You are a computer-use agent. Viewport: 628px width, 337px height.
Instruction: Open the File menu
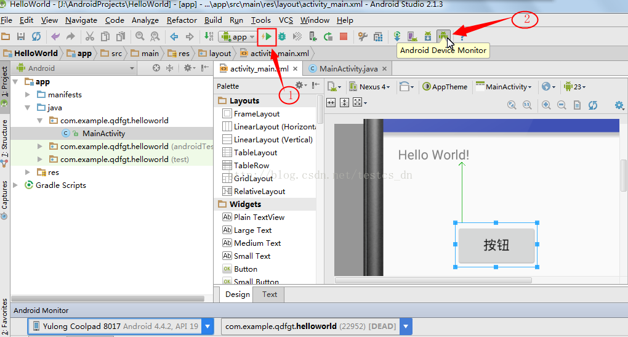(x=6, y=20)
